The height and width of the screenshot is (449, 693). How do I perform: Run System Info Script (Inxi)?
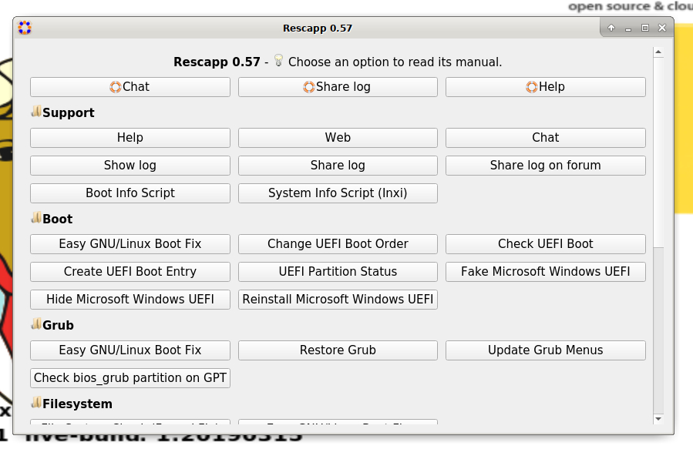point(338,193)
